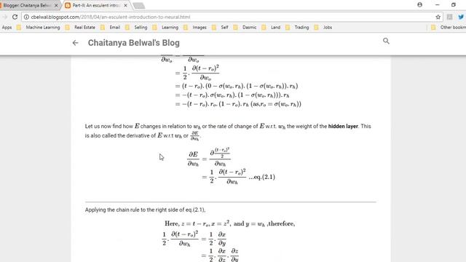Click the 'Here, z = t − r_o' line

[230, 223]
